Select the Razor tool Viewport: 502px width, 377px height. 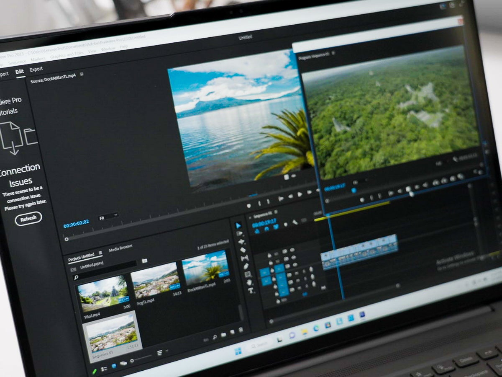pyautogui.click(x=243, y=250)
